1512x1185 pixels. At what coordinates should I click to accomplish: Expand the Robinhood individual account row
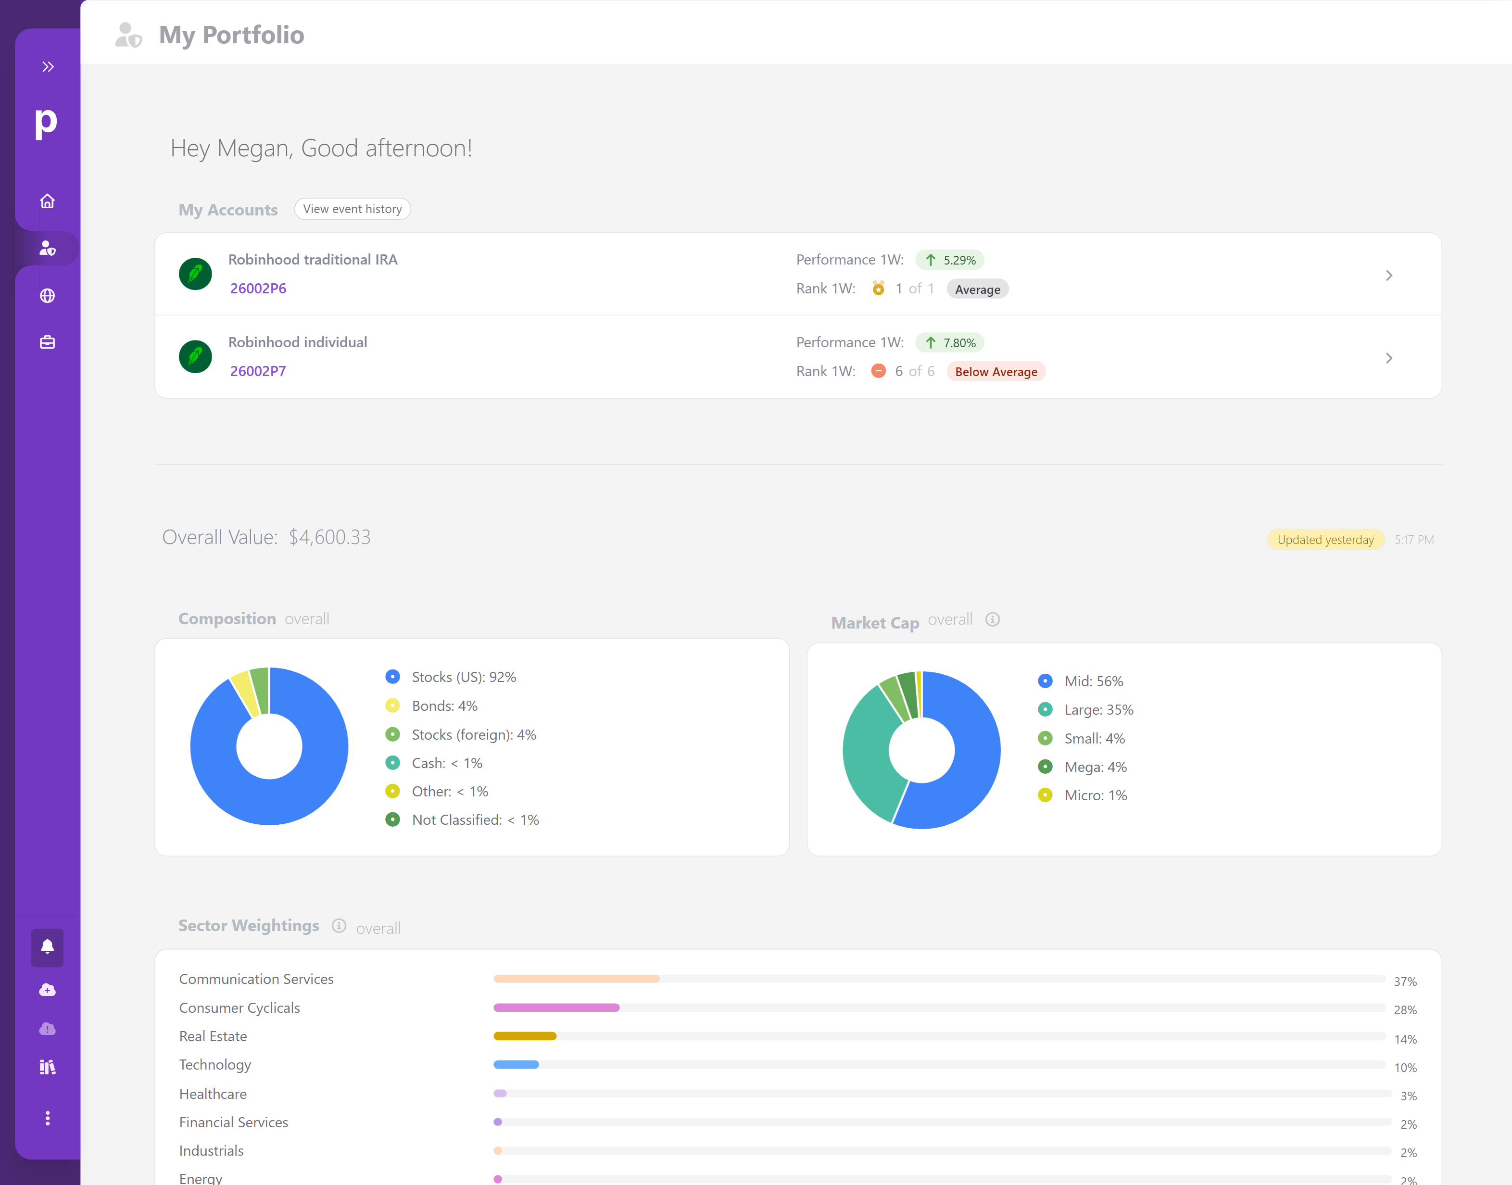(1389, 358)
